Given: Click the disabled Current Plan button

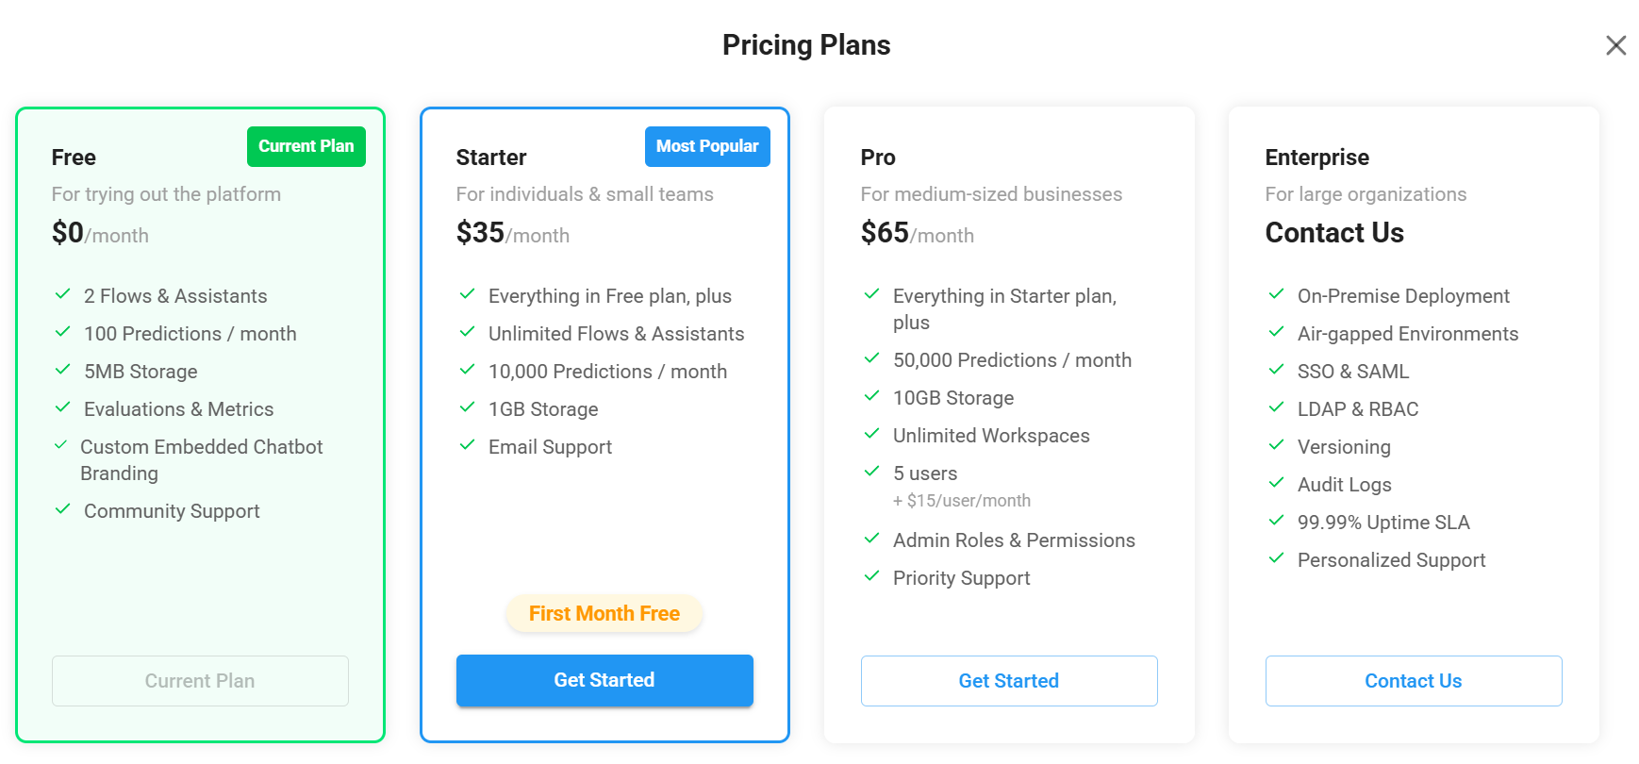Looking at the screenshot, I should (x=200, y=681).
